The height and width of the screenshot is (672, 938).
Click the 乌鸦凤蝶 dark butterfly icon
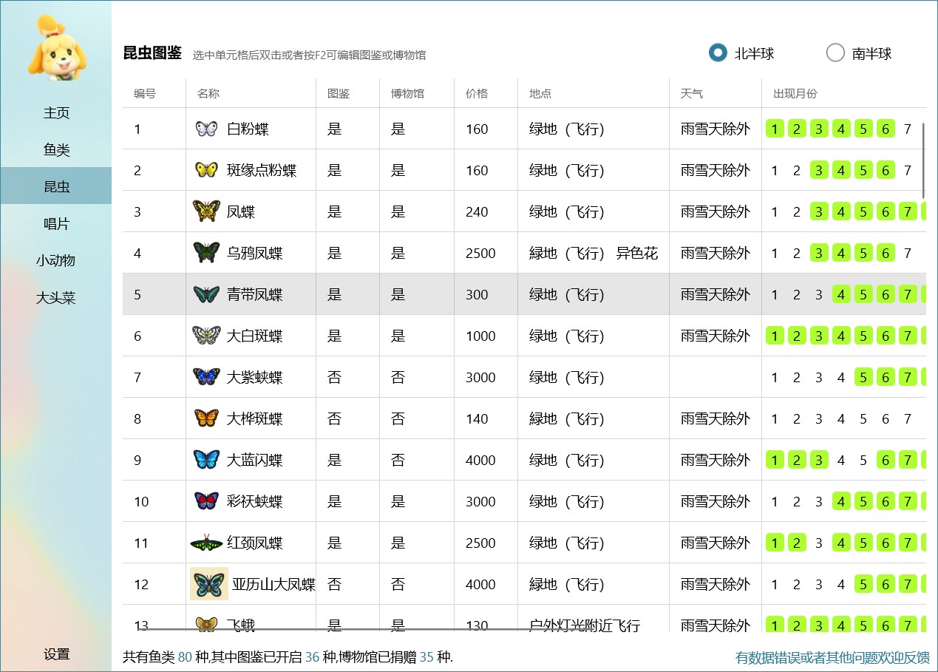click(206, 253)
